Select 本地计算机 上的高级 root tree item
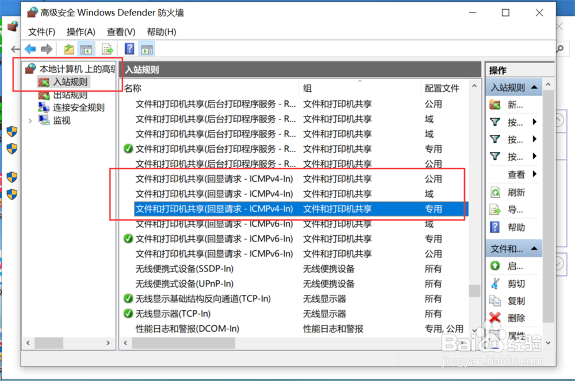Screen dimensions: 575x381 click(77, 69)
